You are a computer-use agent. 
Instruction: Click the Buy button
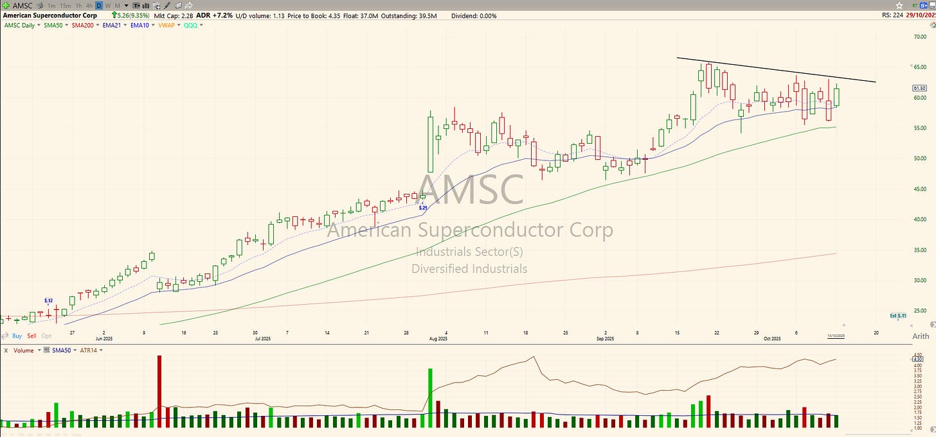[x=17, y=336]
